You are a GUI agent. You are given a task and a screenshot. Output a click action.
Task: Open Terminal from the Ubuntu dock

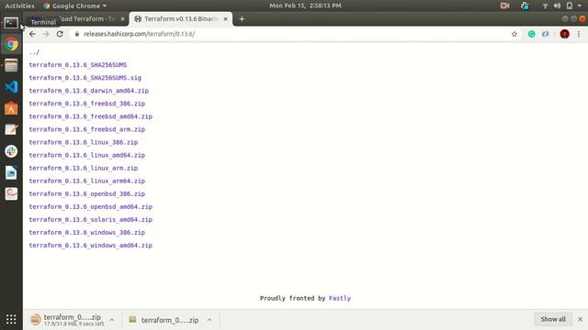click(x=11, y=23)
